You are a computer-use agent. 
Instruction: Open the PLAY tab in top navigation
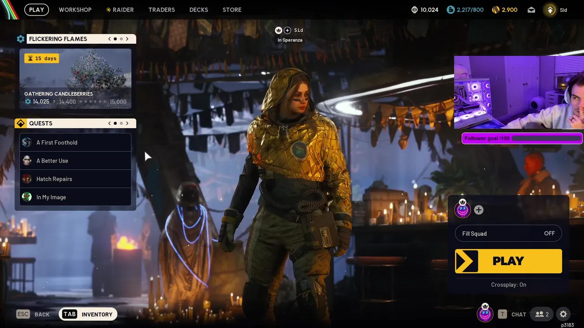coord(36,10)
